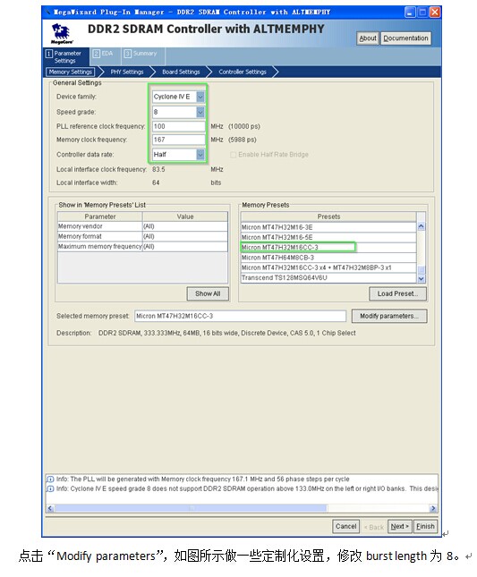Image resolution: width=477 pixels, height=577 pixels.
Task: Click the message pane scroll left arrow
Action: (x=50, y=508)
